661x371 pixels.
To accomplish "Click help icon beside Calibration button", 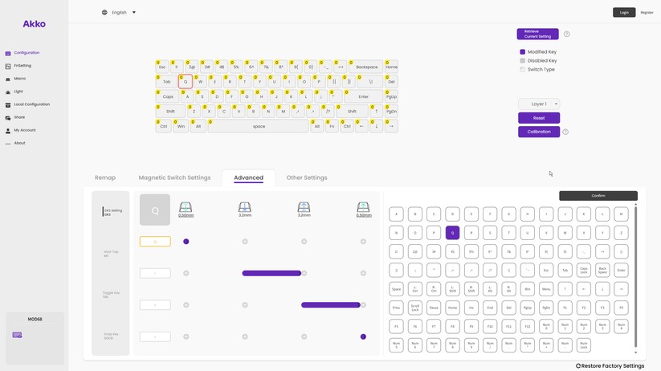I will (565, 132).
